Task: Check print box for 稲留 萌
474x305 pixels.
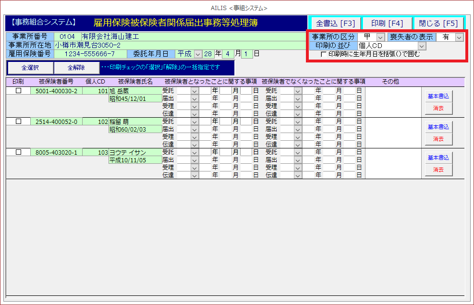Action: point(19,122)
